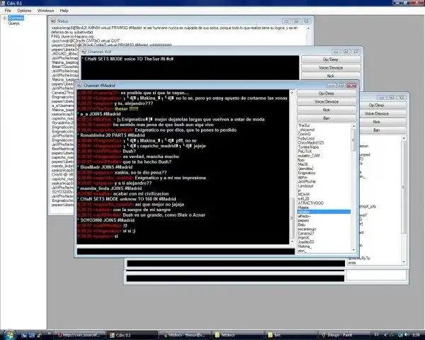The image size is (425, 340).
Task: Ban the selected user in #Madrid
Action: point(327,118)
